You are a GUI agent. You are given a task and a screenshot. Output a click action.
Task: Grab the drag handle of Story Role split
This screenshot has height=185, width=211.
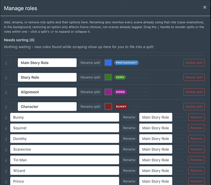(6, 78)
